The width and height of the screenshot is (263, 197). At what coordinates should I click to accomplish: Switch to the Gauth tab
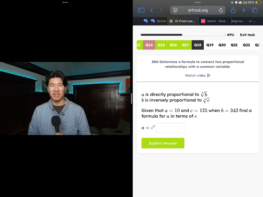coord(215,21)
